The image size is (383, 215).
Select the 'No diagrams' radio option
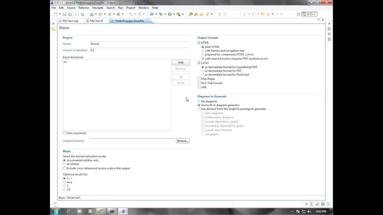[199, 102]
